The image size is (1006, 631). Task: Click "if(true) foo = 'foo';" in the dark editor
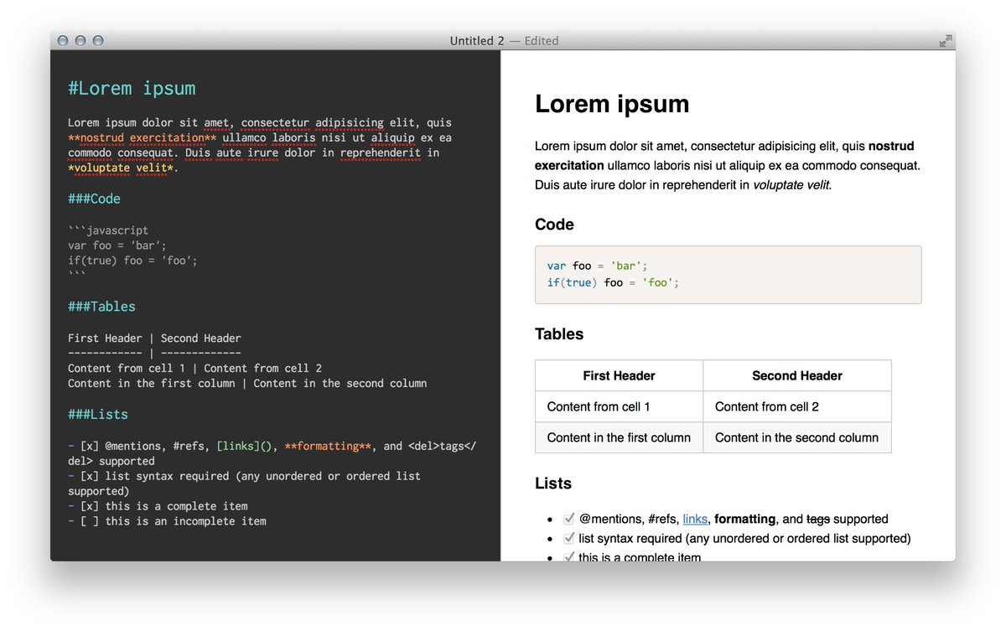[132, 261]
